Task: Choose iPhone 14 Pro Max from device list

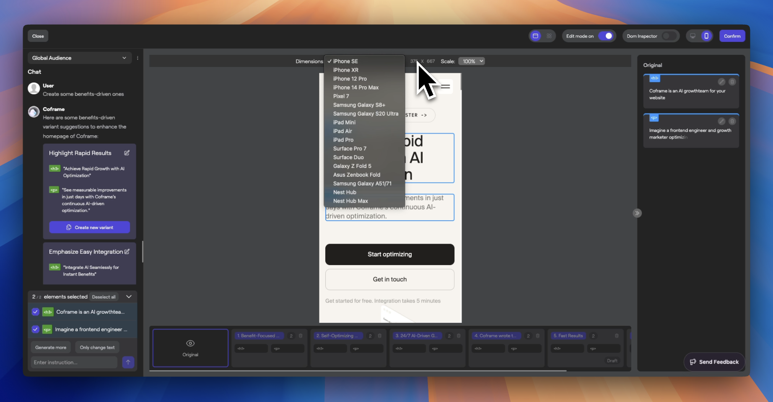Action: [x=364, y=88]
